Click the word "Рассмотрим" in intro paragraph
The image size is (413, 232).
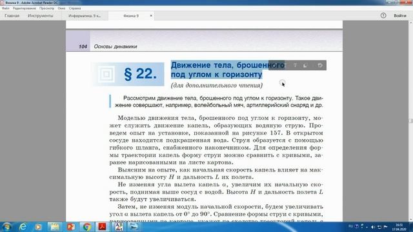139,98
